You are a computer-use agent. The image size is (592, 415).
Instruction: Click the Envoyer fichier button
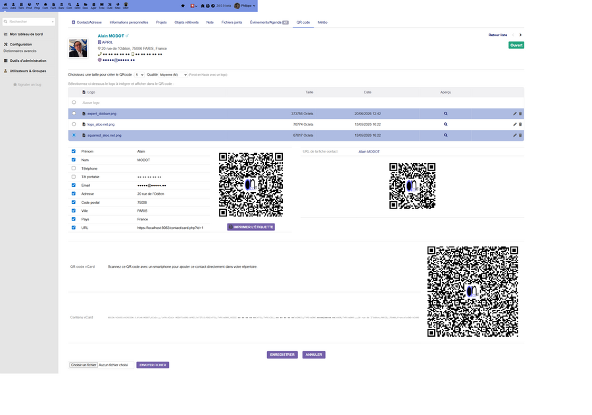tap(153, 365)
